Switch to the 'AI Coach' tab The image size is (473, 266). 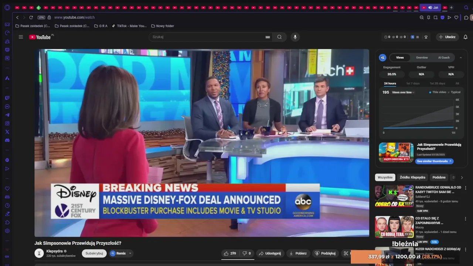pos(444,58)
